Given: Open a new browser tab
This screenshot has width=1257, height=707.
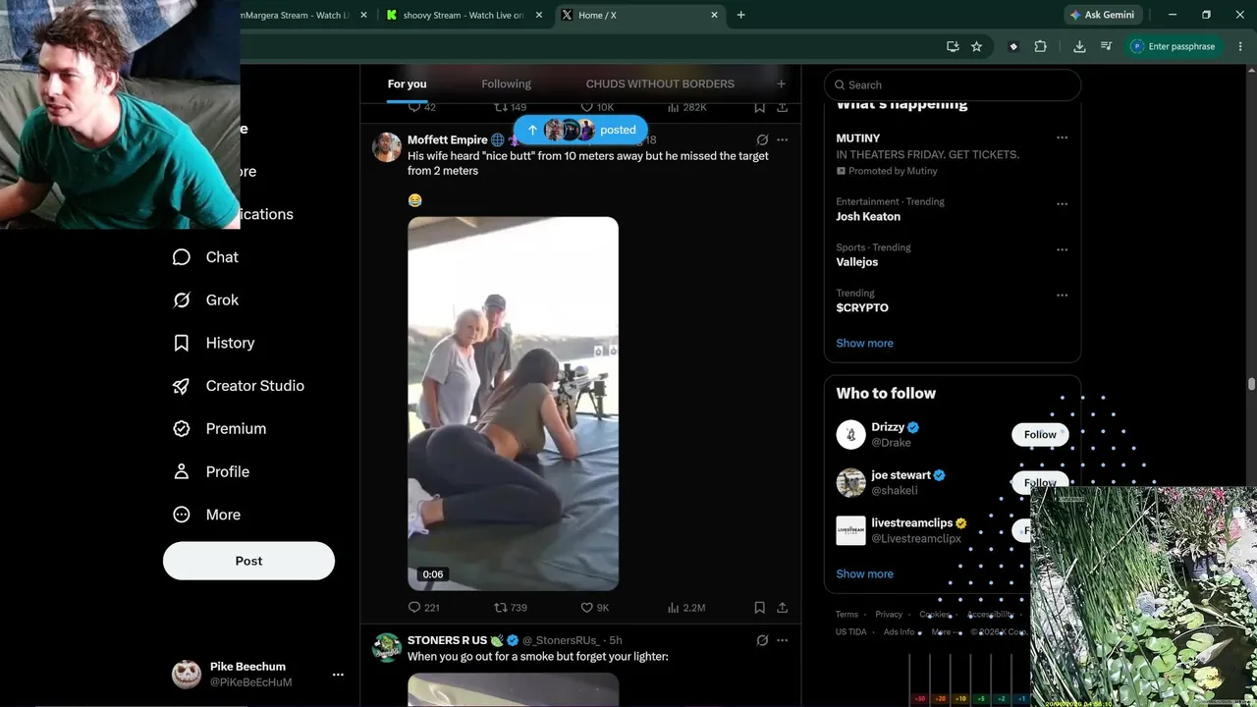Looking at the screenshot, I should click(741, 15).
